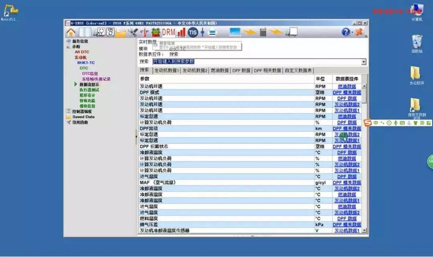
Task: Click the Sogou input method S icon
Action: (x=367, y=124)
